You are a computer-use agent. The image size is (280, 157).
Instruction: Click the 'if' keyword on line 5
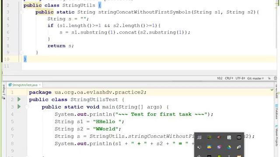[x=51, y=25]
